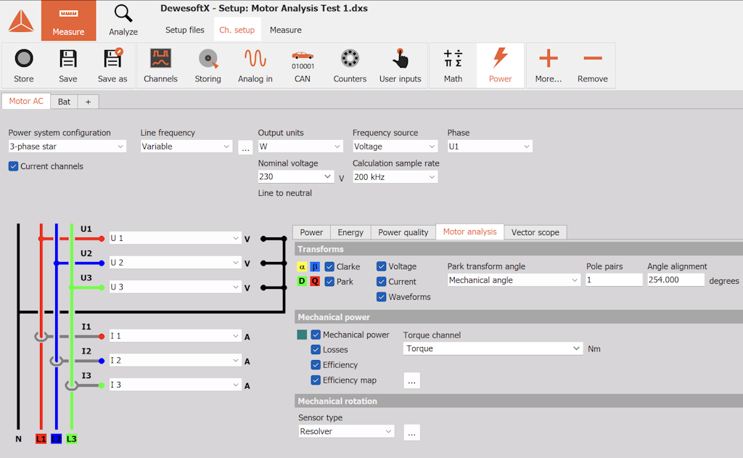Click the blue L2 line label
The height and width of the screenshot is (458, 743).
point(57,439)
